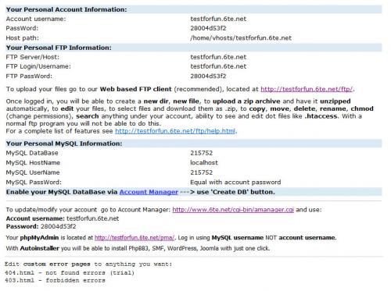Click the MySQL UserName value 215752
Screen dimensions: 391x291
pos(201,172)
